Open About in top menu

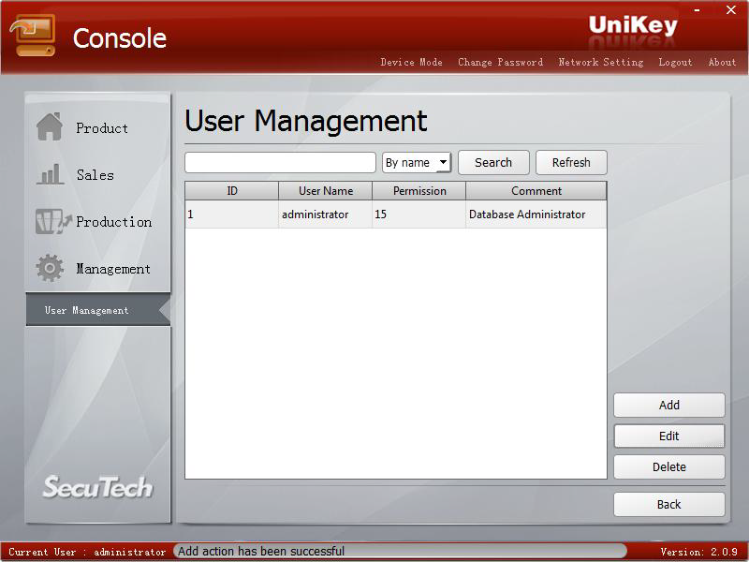[x=722, y=62]
